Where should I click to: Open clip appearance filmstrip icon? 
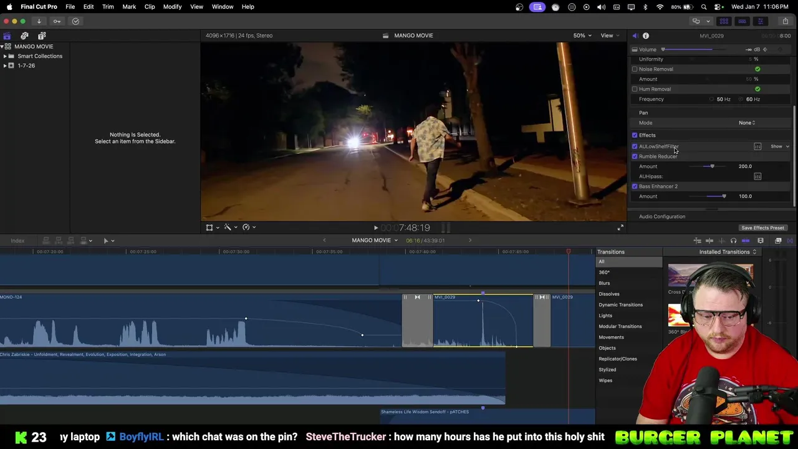point(761,241)
